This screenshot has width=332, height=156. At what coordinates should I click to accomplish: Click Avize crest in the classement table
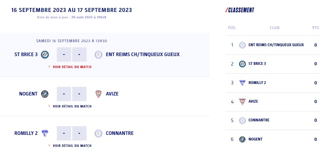pyautogui.click(x=242, y=101)
